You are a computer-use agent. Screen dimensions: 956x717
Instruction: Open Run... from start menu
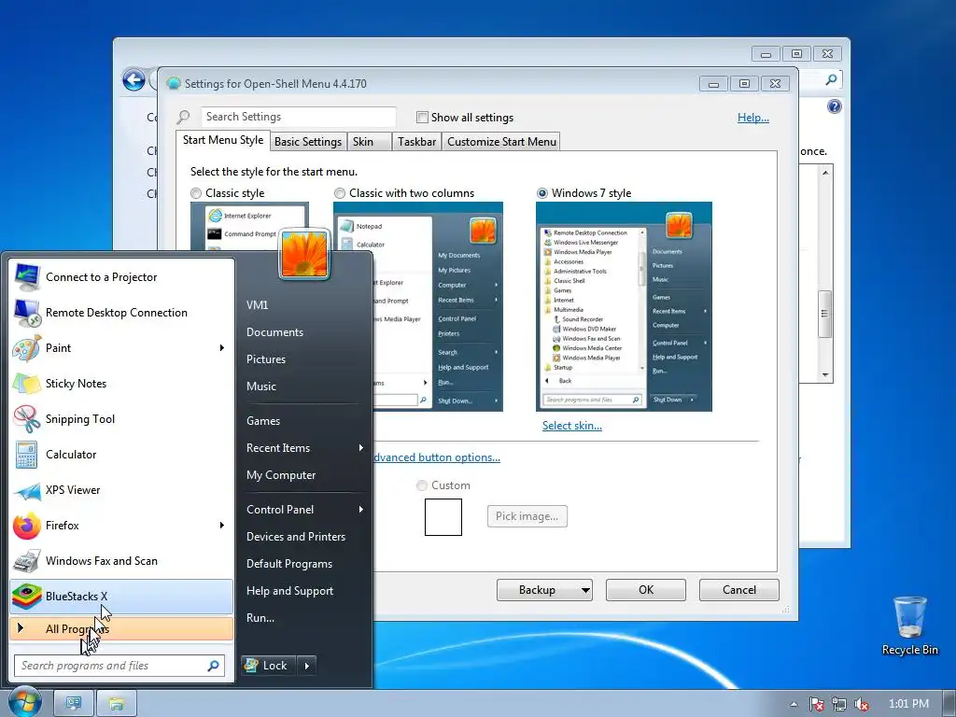point(260,618)
